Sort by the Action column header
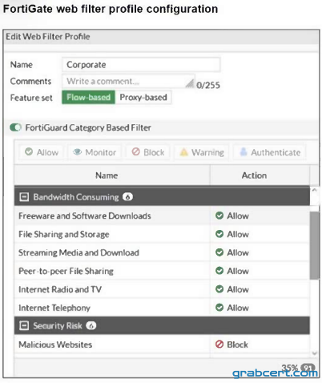322x383 pixels. coord(254,175)
